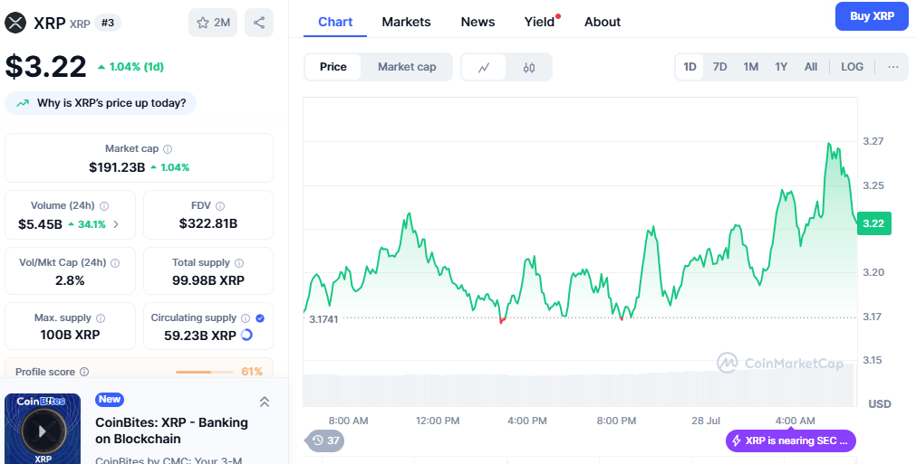Show FDV info icon

(x=219, y=205)
